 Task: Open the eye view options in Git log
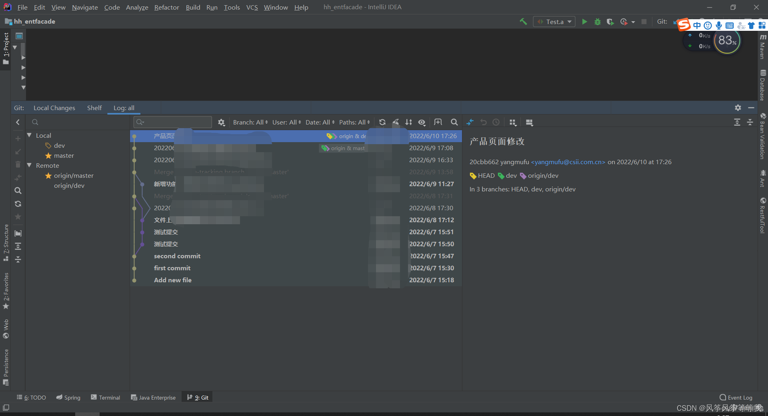tap(422, 122)
